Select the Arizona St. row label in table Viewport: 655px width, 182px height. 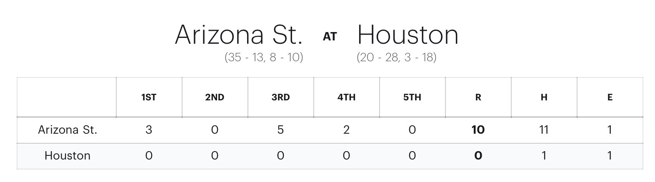pyautogui.click(x=67, y=130)
